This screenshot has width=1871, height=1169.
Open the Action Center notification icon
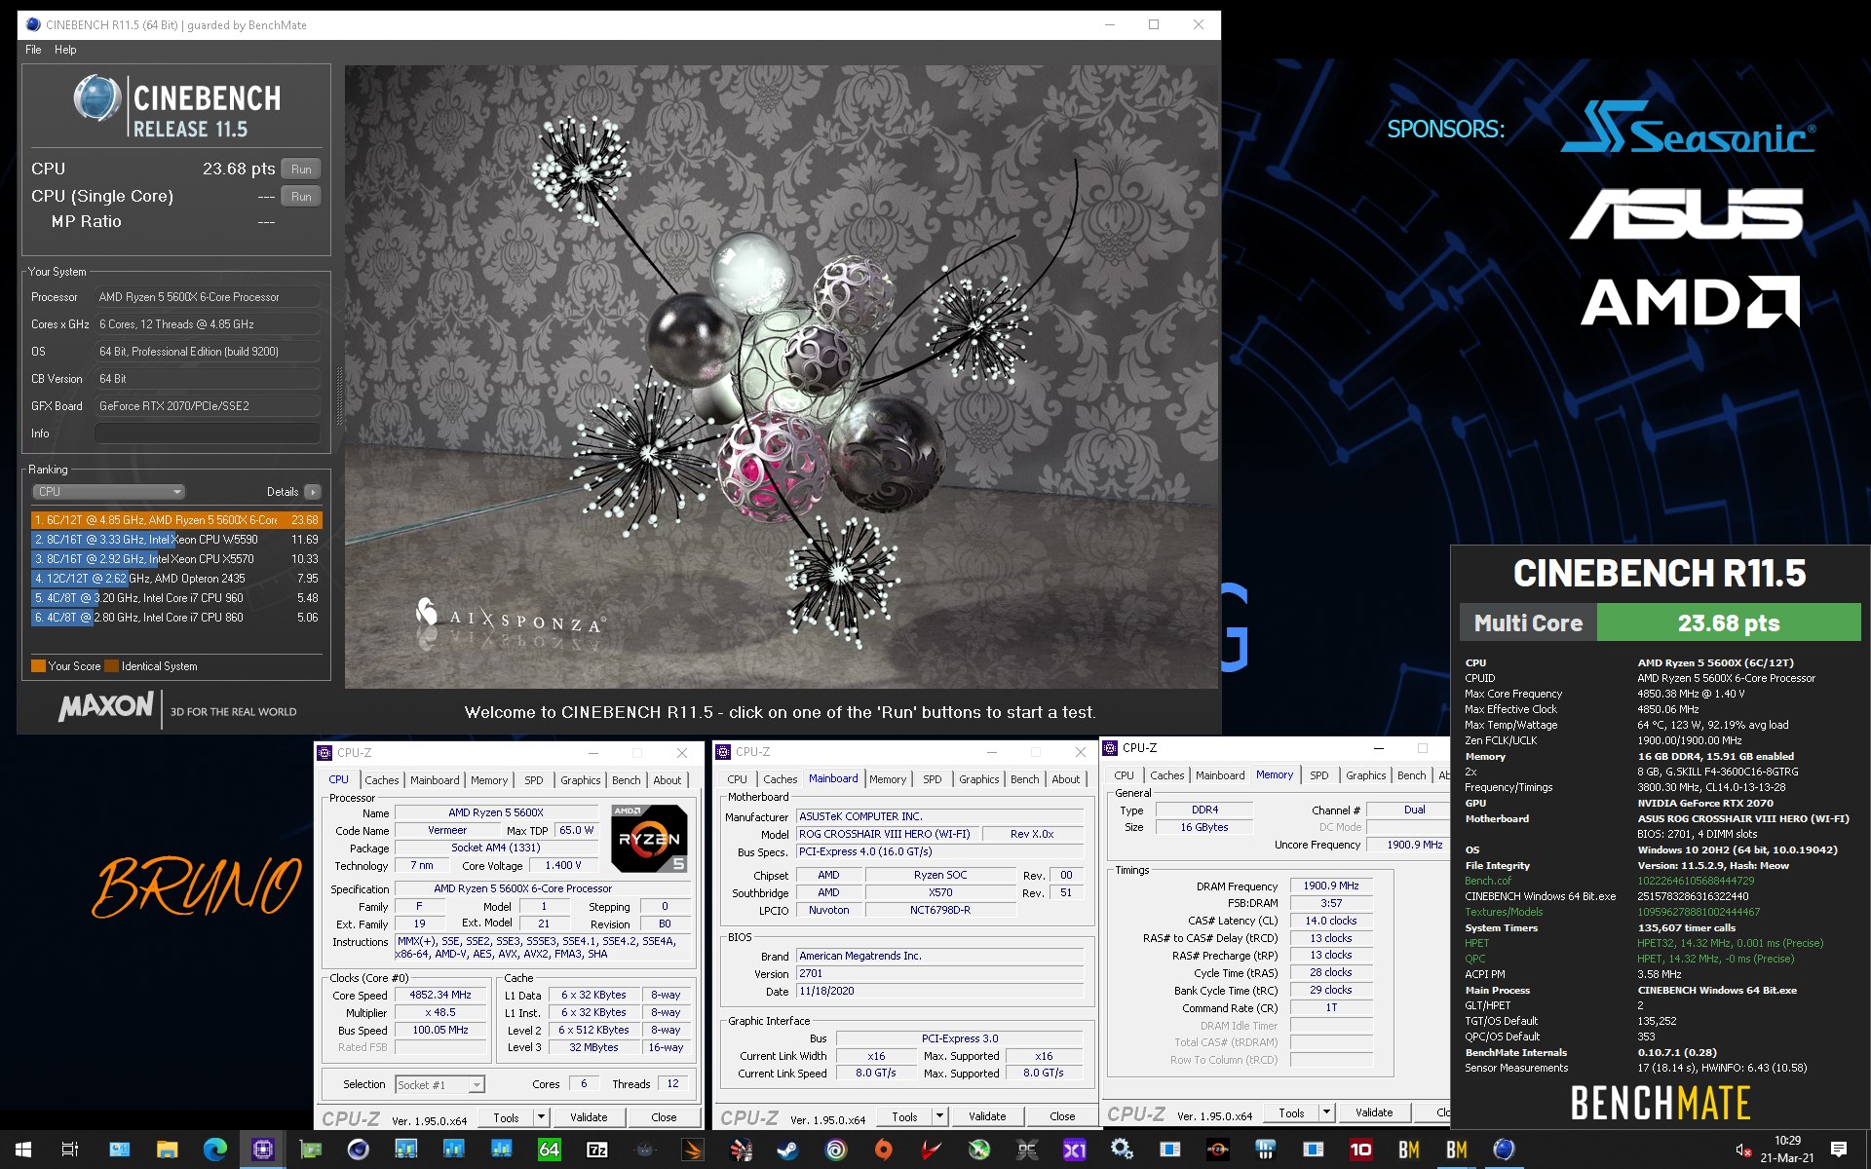coord(1839,1150)
